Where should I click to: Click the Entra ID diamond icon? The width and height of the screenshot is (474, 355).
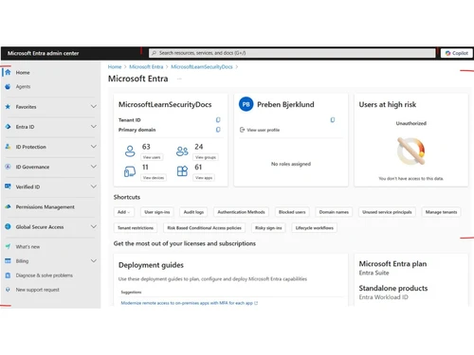[x=8, y=127]
